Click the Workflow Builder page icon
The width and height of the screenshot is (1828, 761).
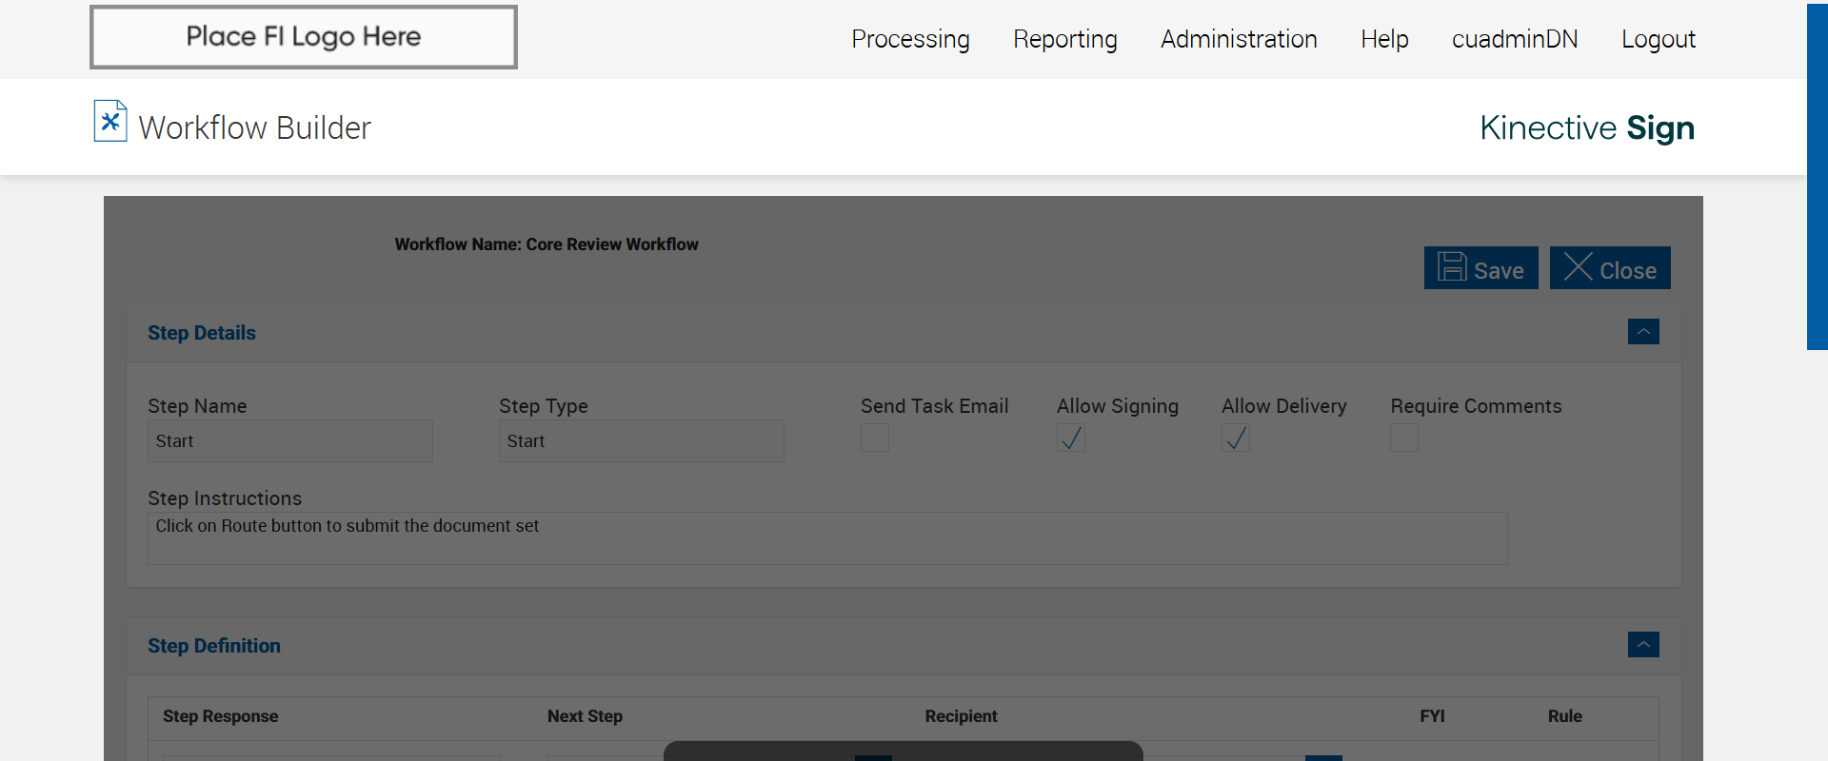click(110, 122)
